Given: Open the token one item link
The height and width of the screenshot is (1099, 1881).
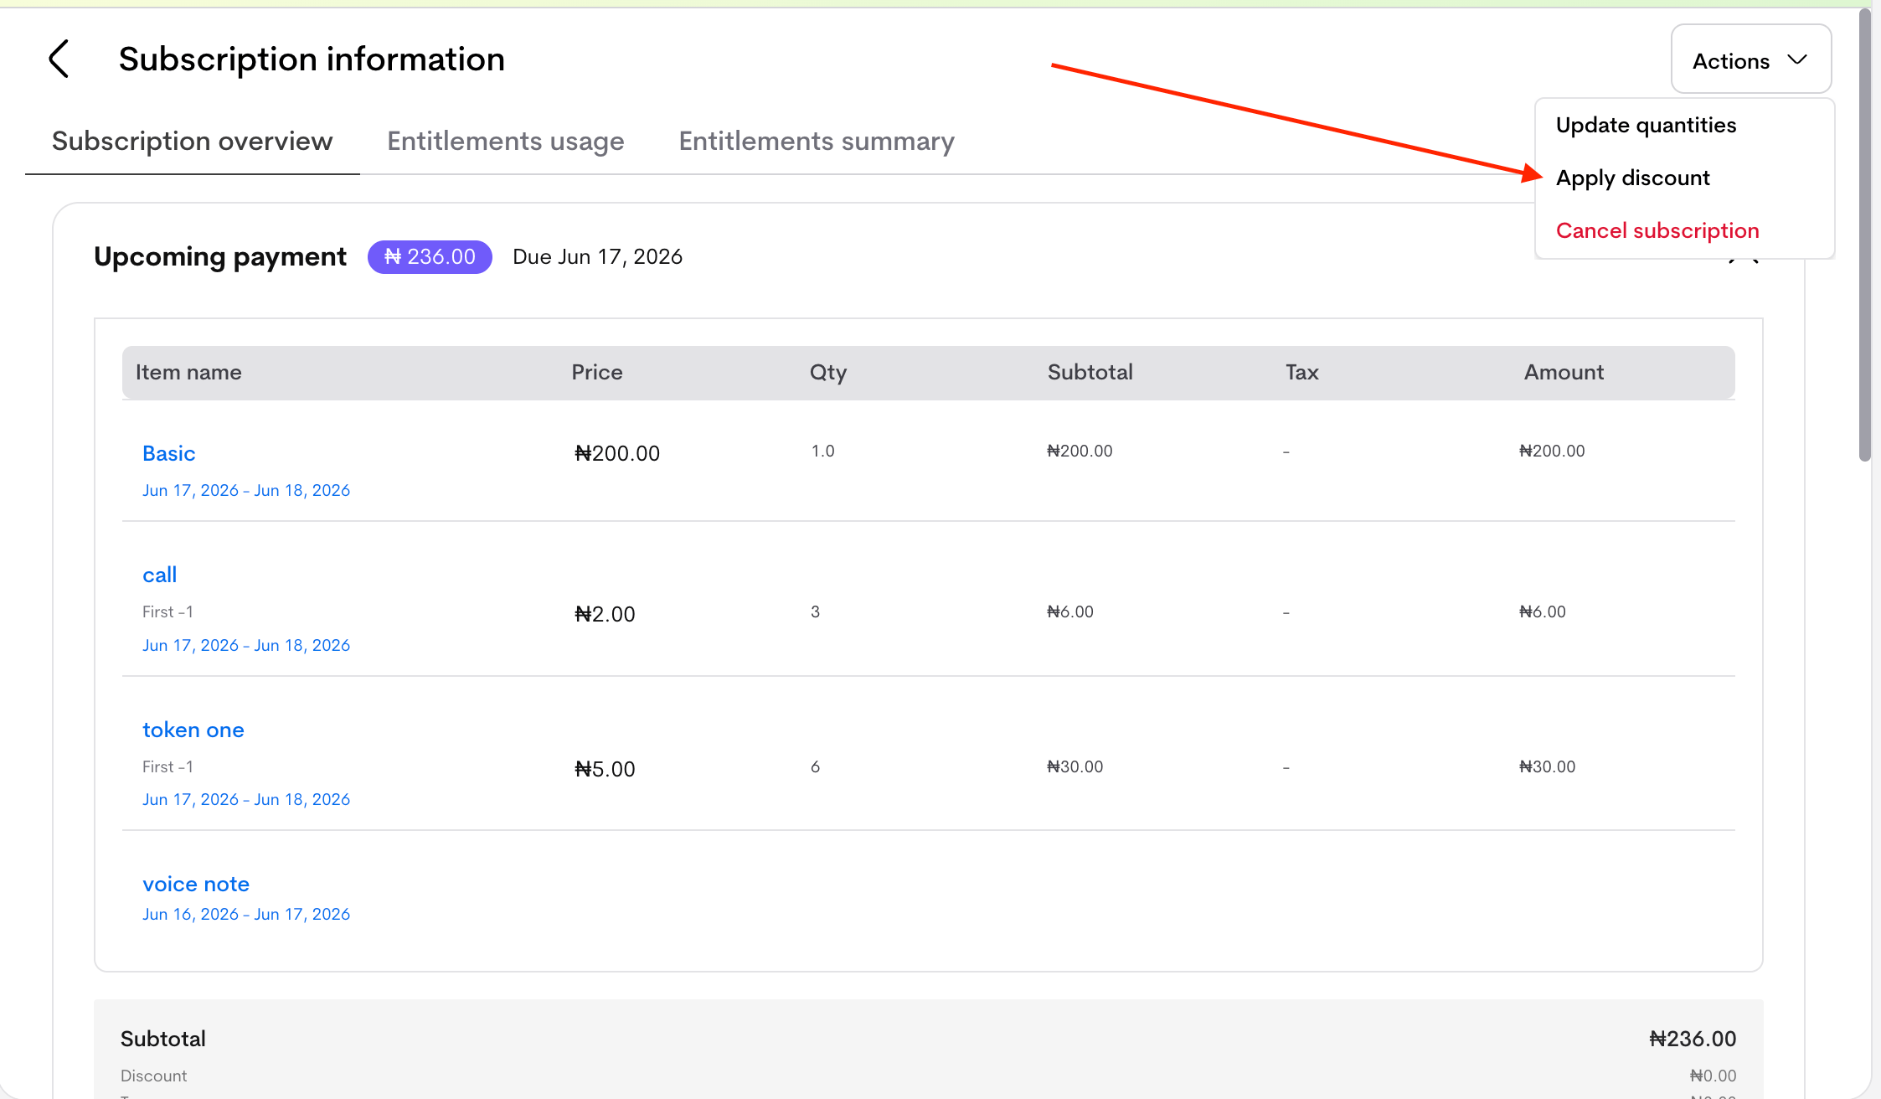Looking at the screenshot, I should (193, 730).
